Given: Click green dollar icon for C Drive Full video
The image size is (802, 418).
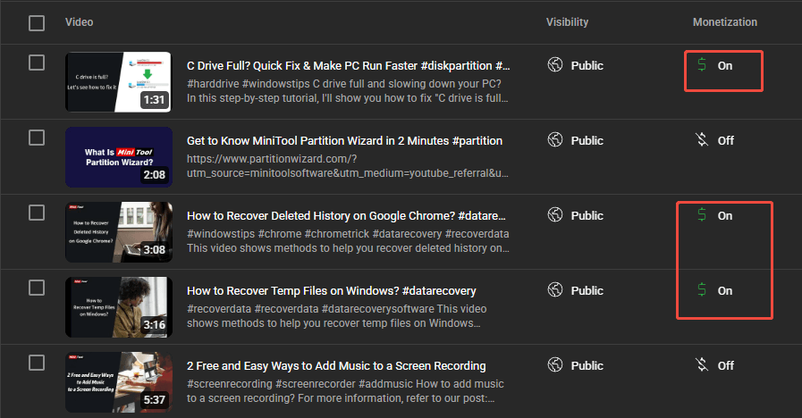Looking at the screenshot, I should (x=702, y=64).
